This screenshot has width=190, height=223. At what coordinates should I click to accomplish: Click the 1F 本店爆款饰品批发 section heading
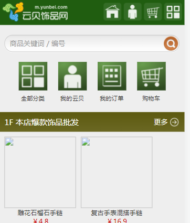pyautogui.click(x=41, y=122)
